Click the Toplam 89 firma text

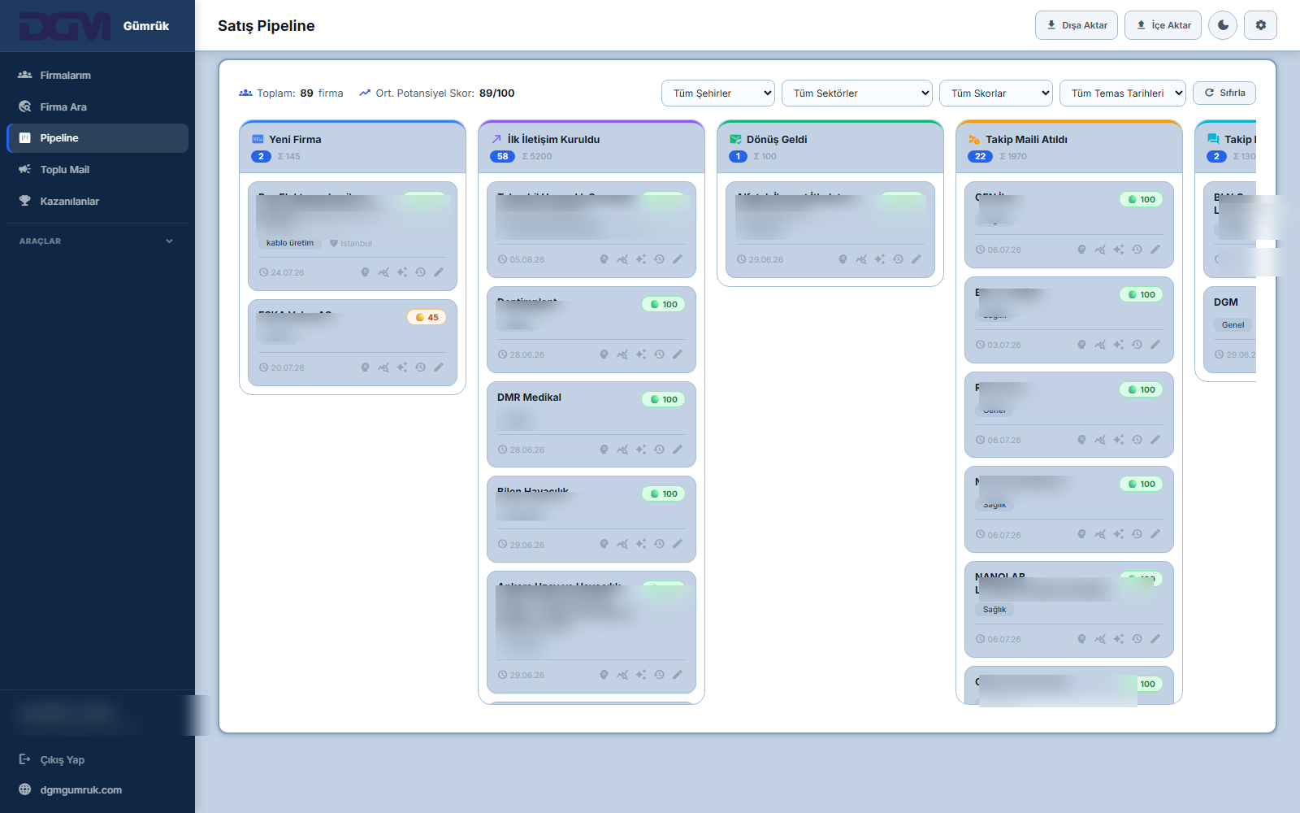291,93
